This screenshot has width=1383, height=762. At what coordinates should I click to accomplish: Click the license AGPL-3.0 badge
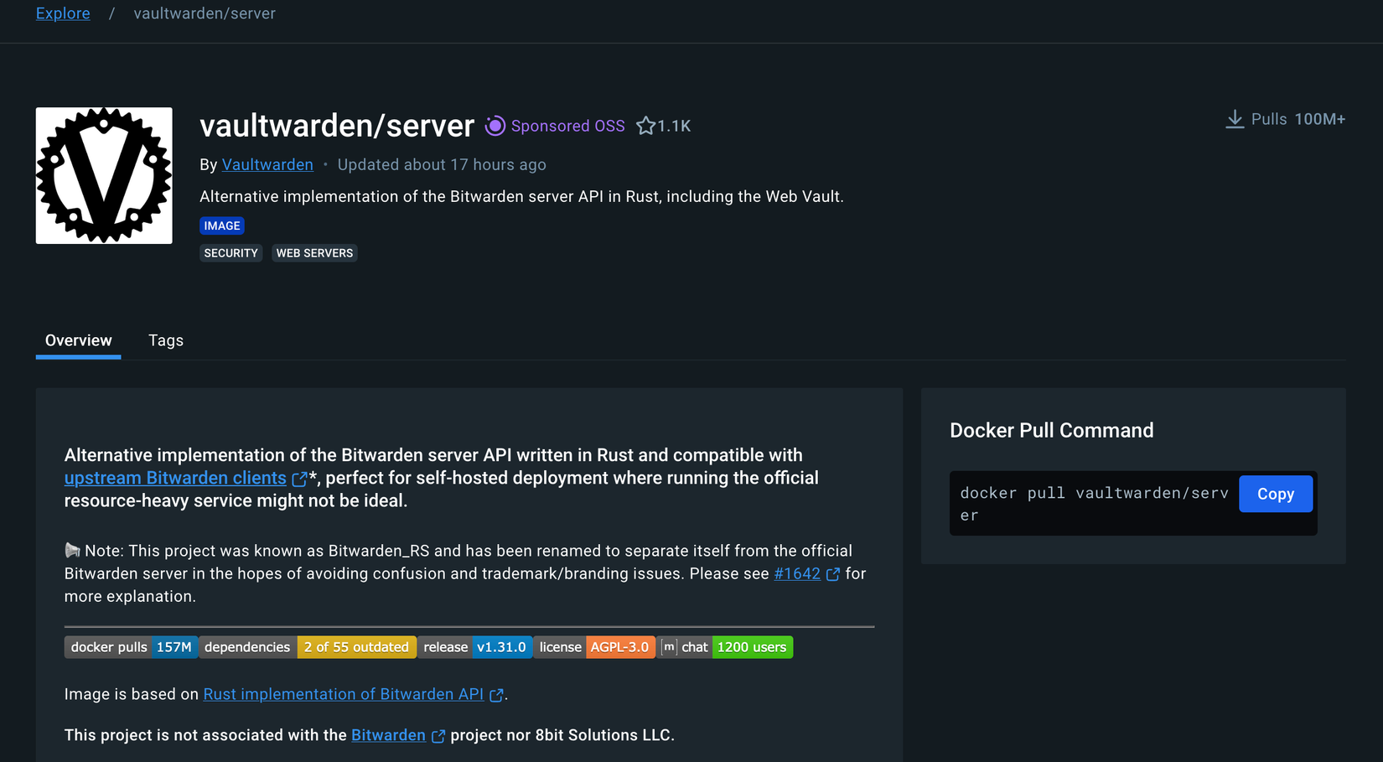point(594,647)
